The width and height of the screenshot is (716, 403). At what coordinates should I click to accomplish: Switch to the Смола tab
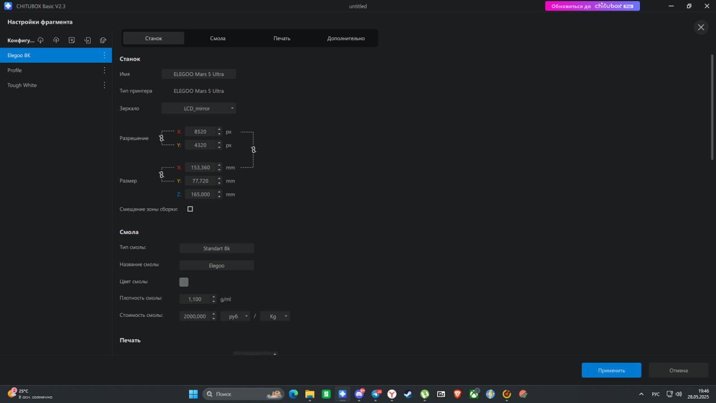point(218,39)
